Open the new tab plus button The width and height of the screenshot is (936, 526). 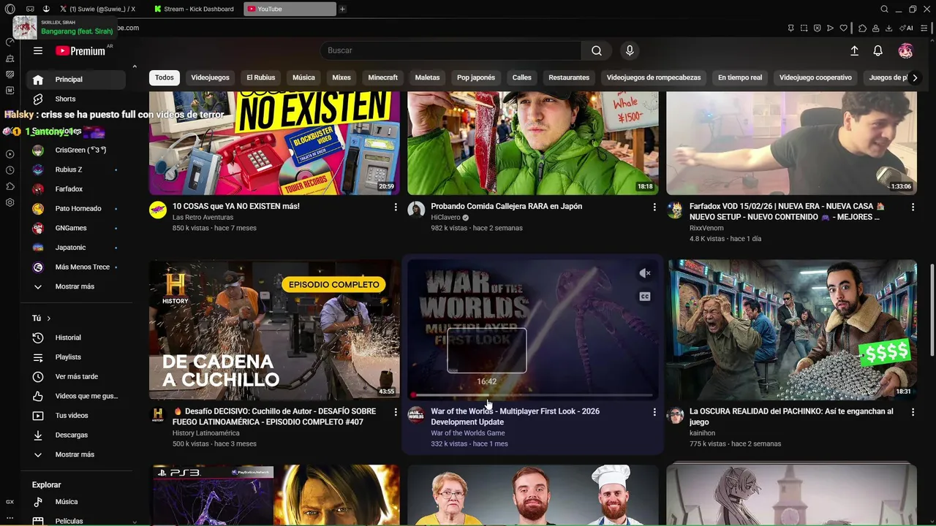coord(342,9)
